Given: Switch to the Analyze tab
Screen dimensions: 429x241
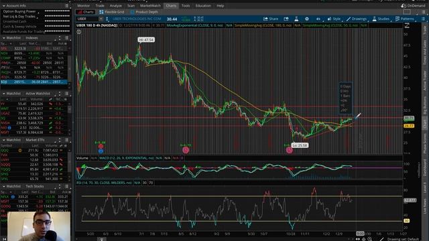Looking at the screenshot, I should point(116,6).
